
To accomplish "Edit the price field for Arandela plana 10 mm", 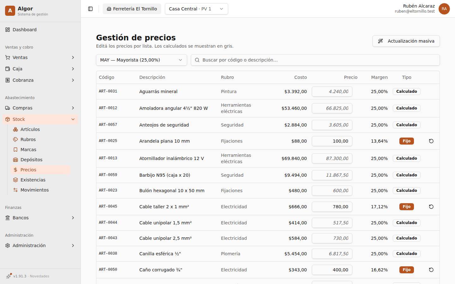I will click(x=332, y=141).
